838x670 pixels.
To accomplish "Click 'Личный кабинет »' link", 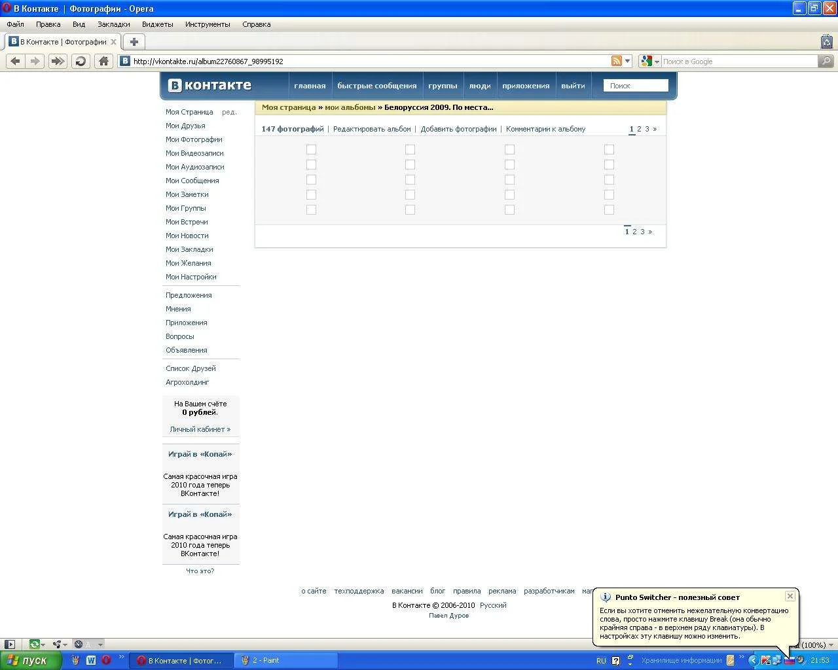I will (200, 429).
